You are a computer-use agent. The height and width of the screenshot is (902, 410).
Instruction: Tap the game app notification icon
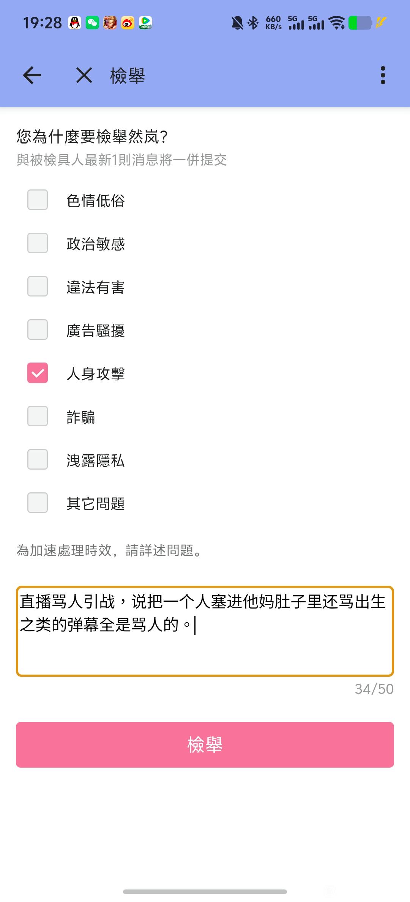point(110,23)
